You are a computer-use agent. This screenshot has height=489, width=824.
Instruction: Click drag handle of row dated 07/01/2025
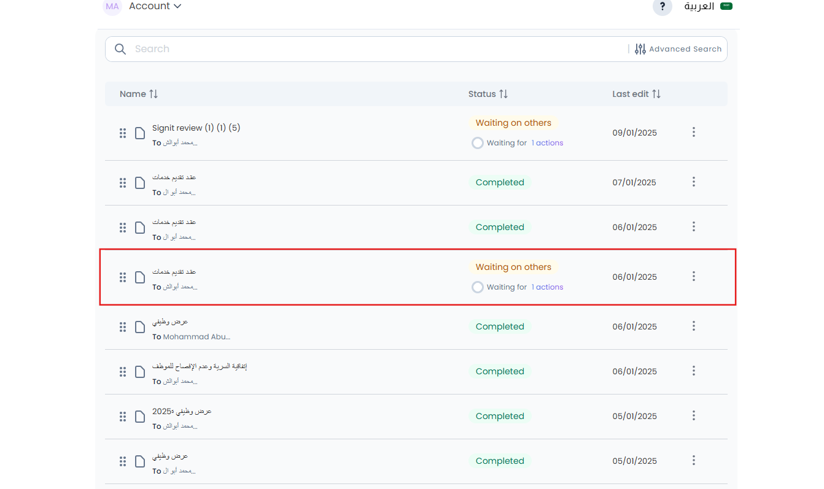tap(123, 183)
